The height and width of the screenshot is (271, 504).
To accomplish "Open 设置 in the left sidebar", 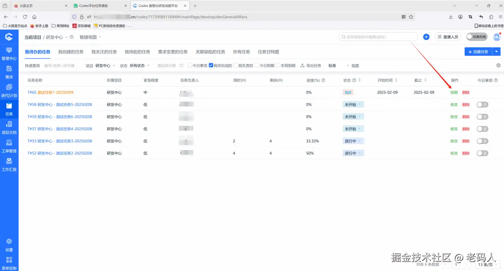I will click(9, 245).
